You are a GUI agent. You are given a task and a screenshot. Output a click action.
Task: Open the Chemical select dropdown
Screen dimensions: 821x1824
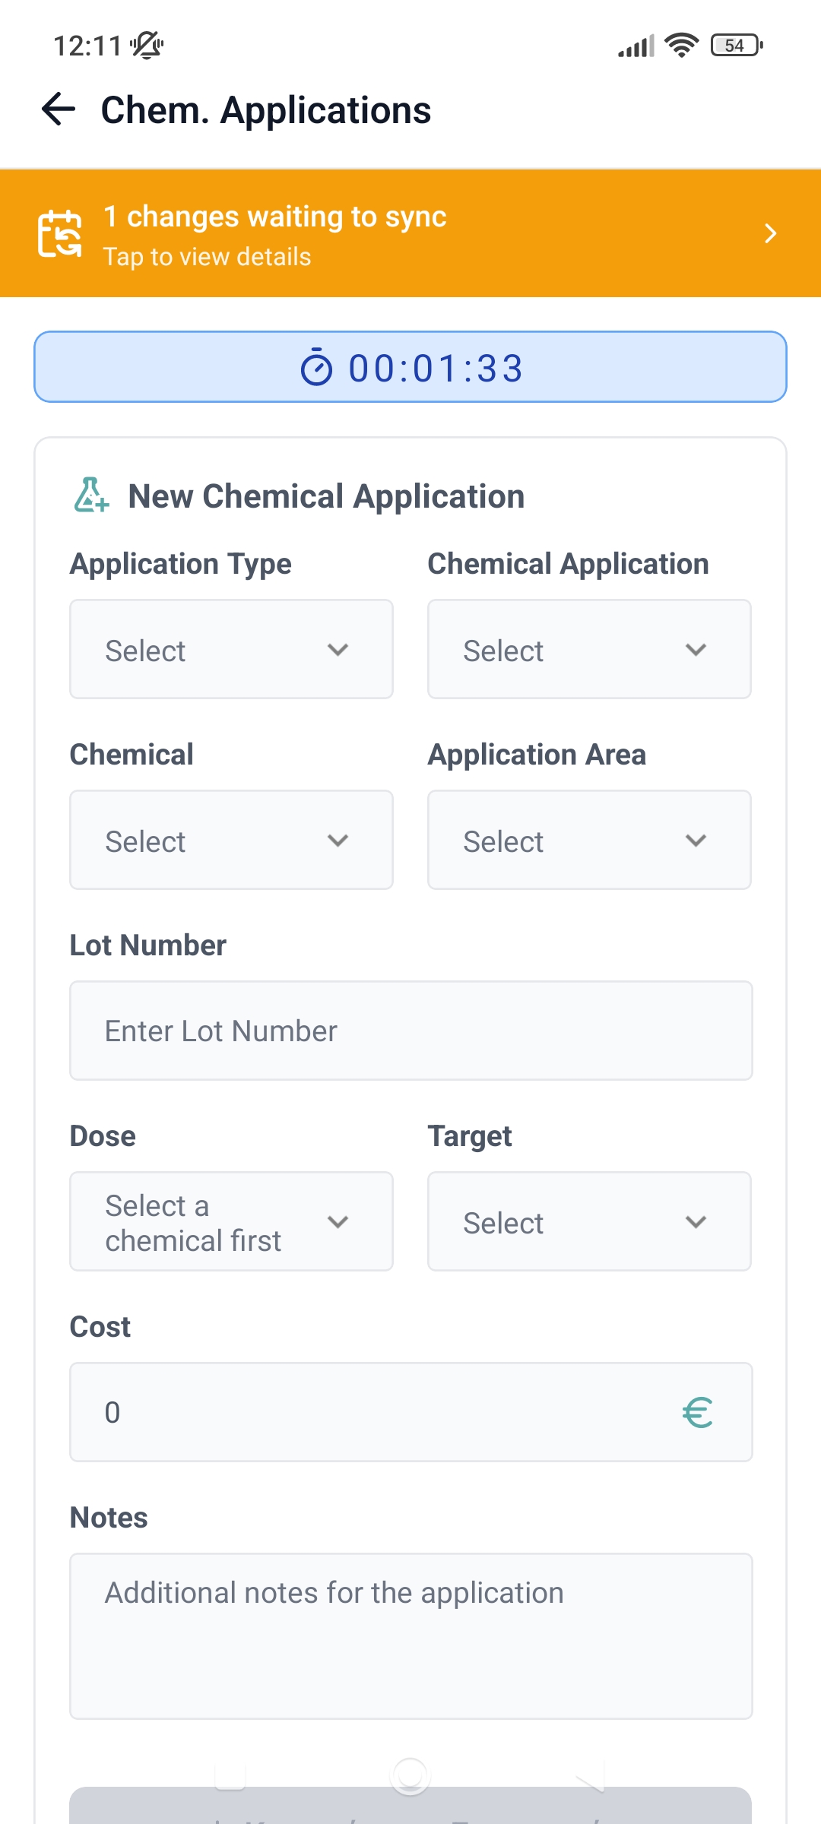(231, 841)
